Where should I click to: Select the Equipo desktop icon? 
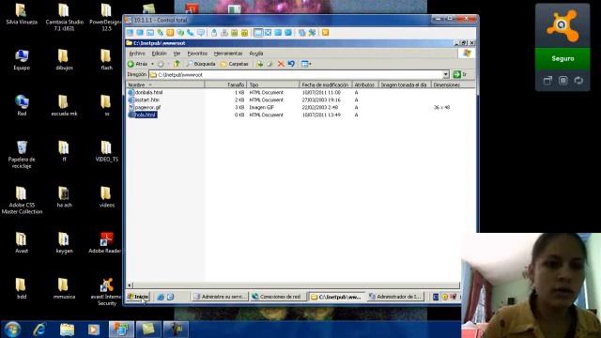tap(22, 60)
